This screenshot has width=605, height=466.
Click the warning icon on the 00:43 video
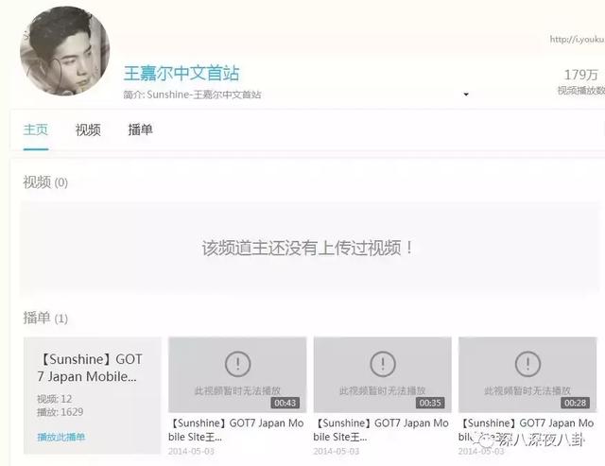click(x=237, y=363)
